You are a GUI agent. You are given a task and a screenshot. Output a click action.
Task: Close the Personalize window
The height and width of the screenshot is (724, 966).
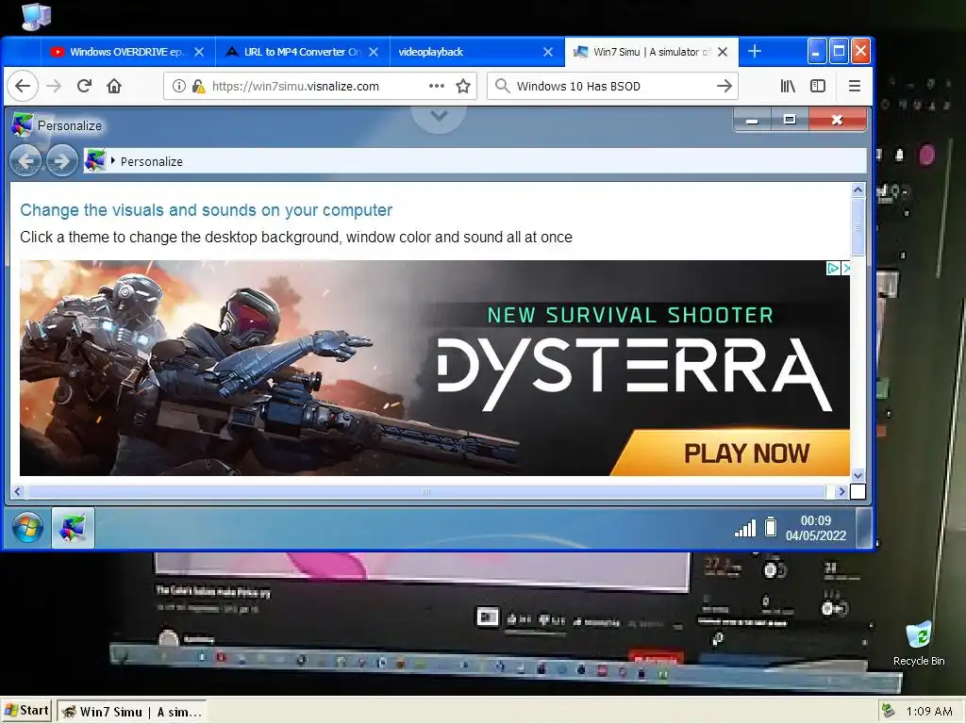point(837,120)
